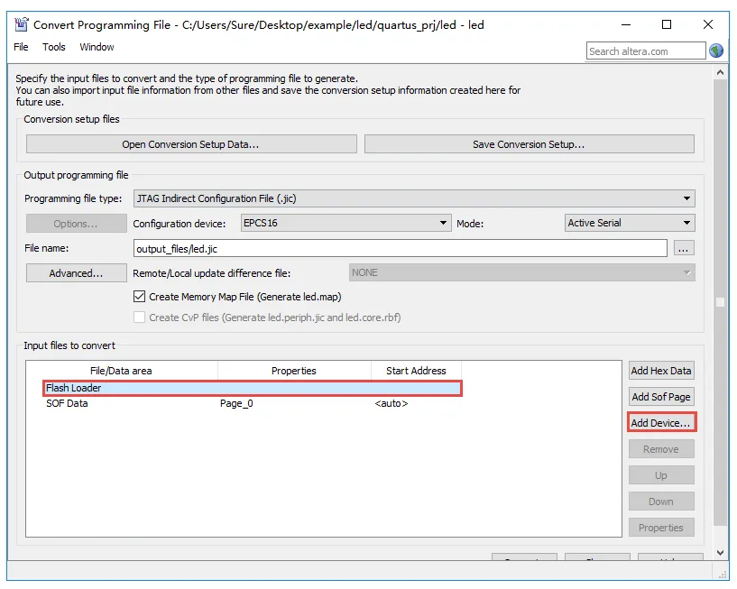The height and width of the screenshot is (589, 737).
Task: Expand the Programming file type dropdown
Action: pos(414,198)
